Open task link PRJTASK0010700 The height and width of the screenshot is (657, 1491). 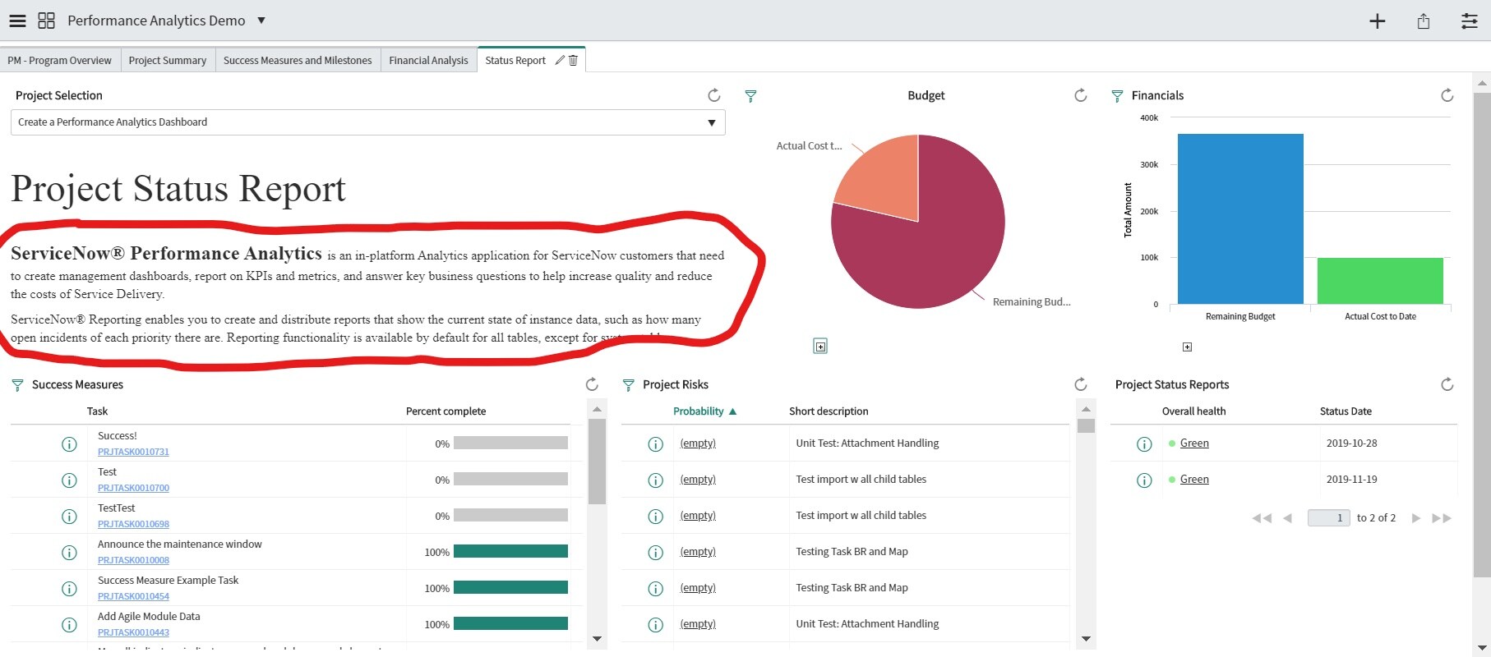tap(133, 488)
